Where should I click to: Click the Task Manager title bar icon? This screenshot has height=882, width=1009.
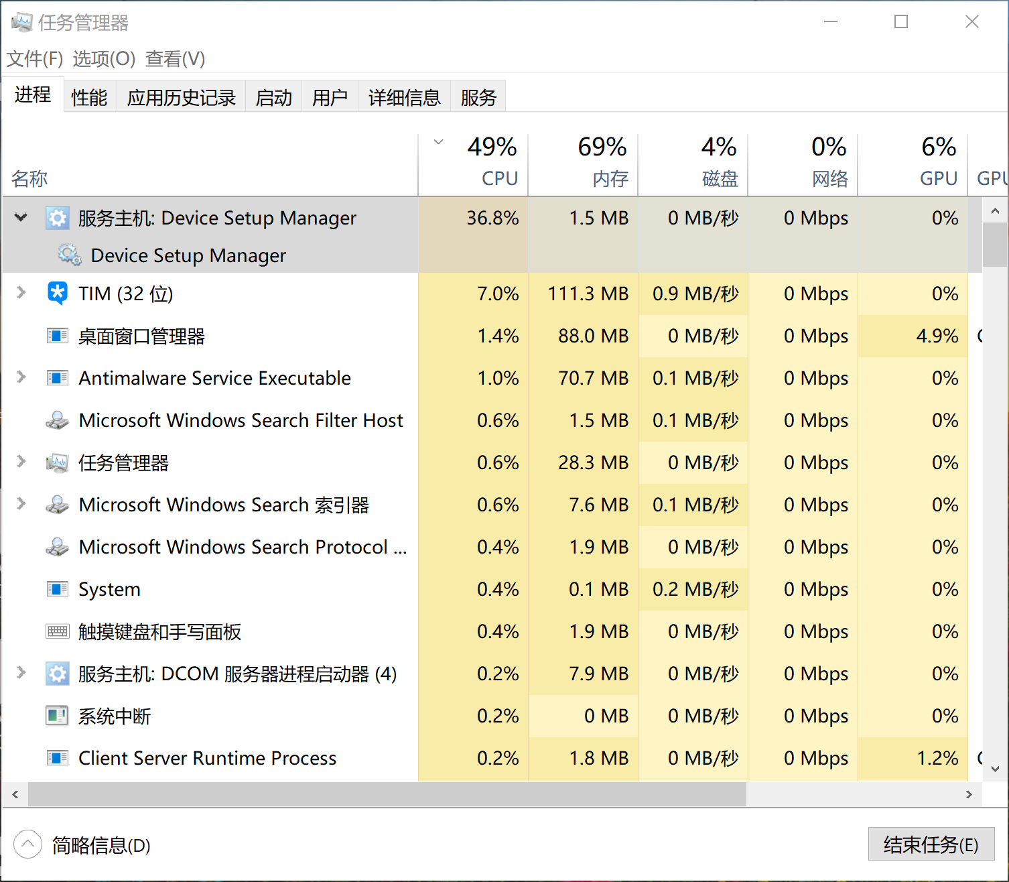pos(22,23)
